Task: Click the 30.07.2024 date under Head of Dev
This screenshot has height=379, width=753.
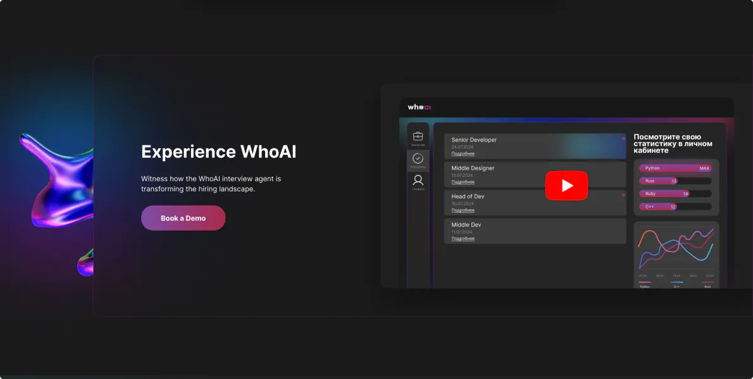Action: pyautogui.click(x=463, y=203)
